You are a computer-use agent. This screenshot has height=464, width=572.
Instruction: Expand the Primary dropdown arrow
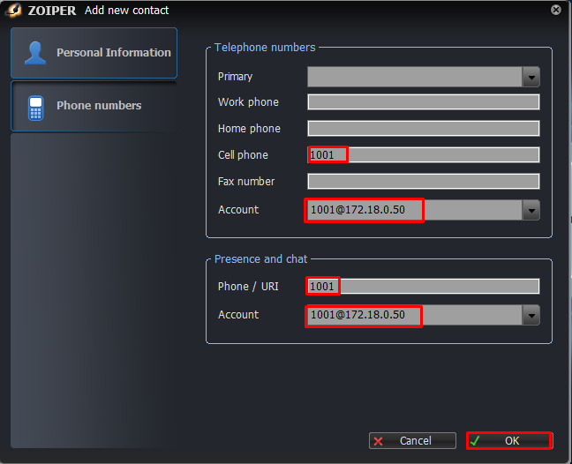[531, 77]
